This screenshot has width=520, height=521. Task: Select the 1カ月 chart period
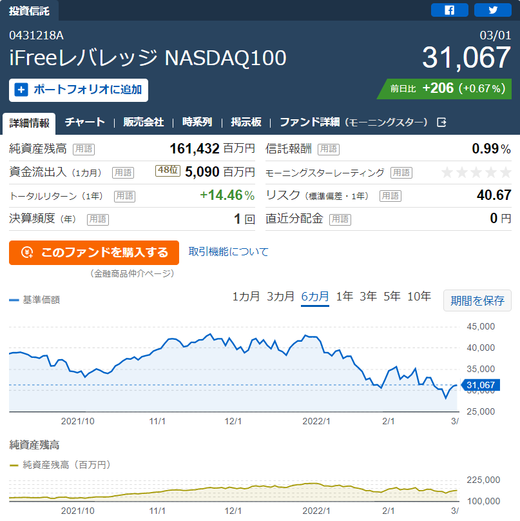tap(246, 296)
